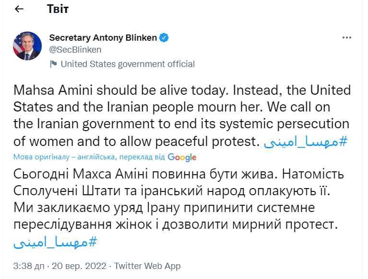Click the English tweet's first line of text
368x279 pixels.
coord(182,90)
